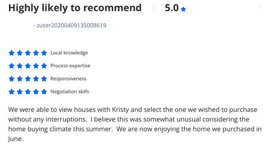Click fifth star in Responsiveness row

point(44,79)
